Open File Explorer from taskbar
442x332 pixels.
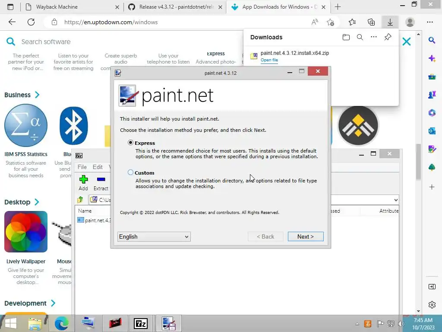(35, 323)
